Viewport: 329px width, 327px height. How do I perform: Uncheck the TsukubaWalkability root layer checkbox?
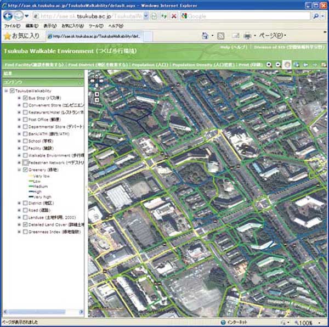12,91
